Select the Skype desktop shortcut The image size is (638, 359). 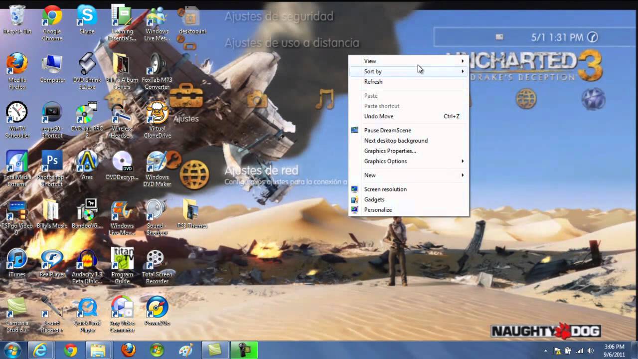coord(87,20)
